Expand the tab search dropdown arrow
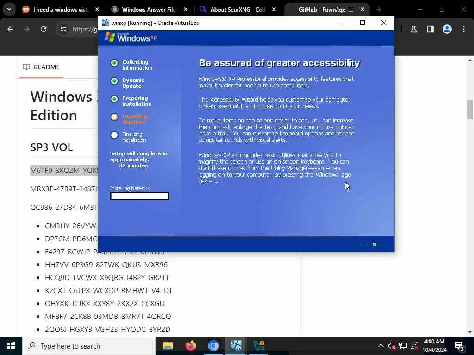474x355 pixels. click(x=9, y=9)
